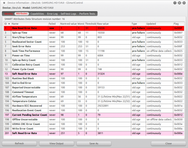This screenshot has height=148, width=188.
Task: Click the View Output button
Action: pos(56,143)
